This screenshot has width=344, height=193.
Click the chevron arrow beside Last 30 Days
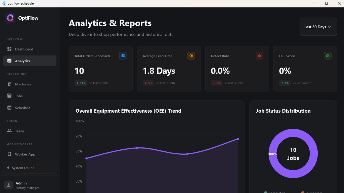pyautogui.click(x=329, y=27)
